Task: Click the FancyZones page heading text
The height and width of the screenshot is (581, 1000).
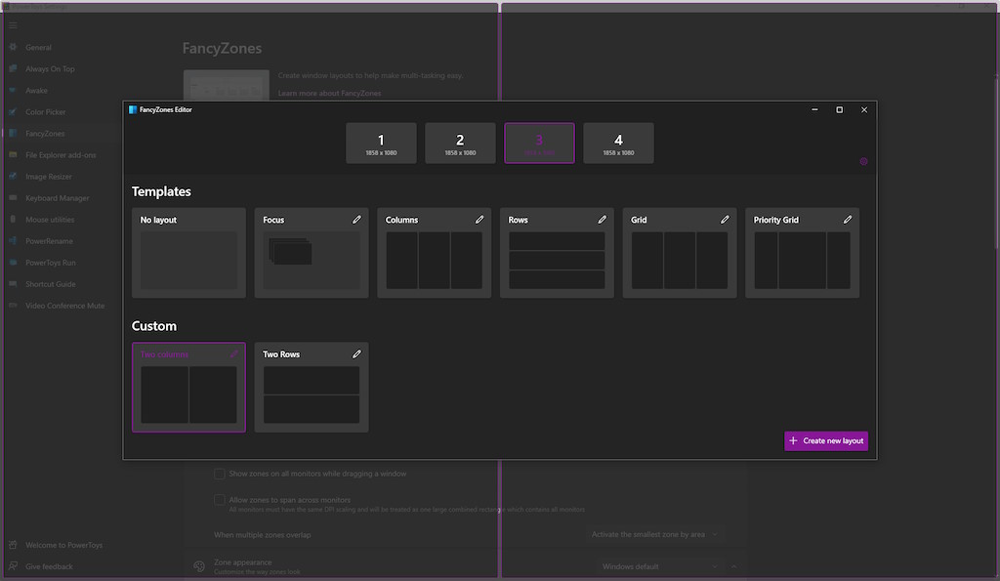Action: [x=222, y=49]
